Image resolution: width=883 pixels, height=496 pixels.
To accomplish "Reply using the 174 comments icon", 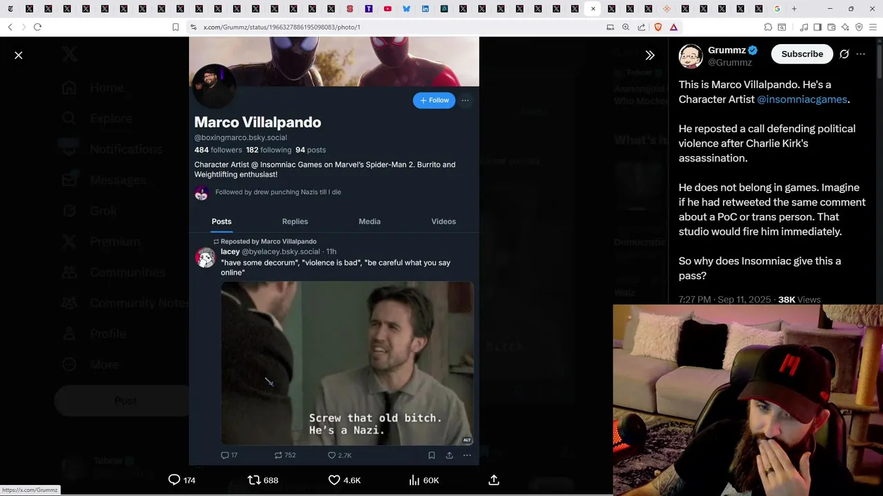I will (x=182, y=480).
